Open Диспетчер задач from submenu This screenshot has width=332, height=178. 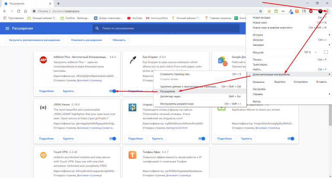(x=200, y=96)
